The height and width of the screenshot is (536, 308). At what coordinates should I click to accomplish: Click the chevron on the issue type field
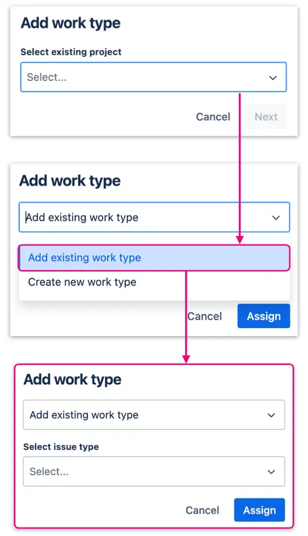point(272,471)
